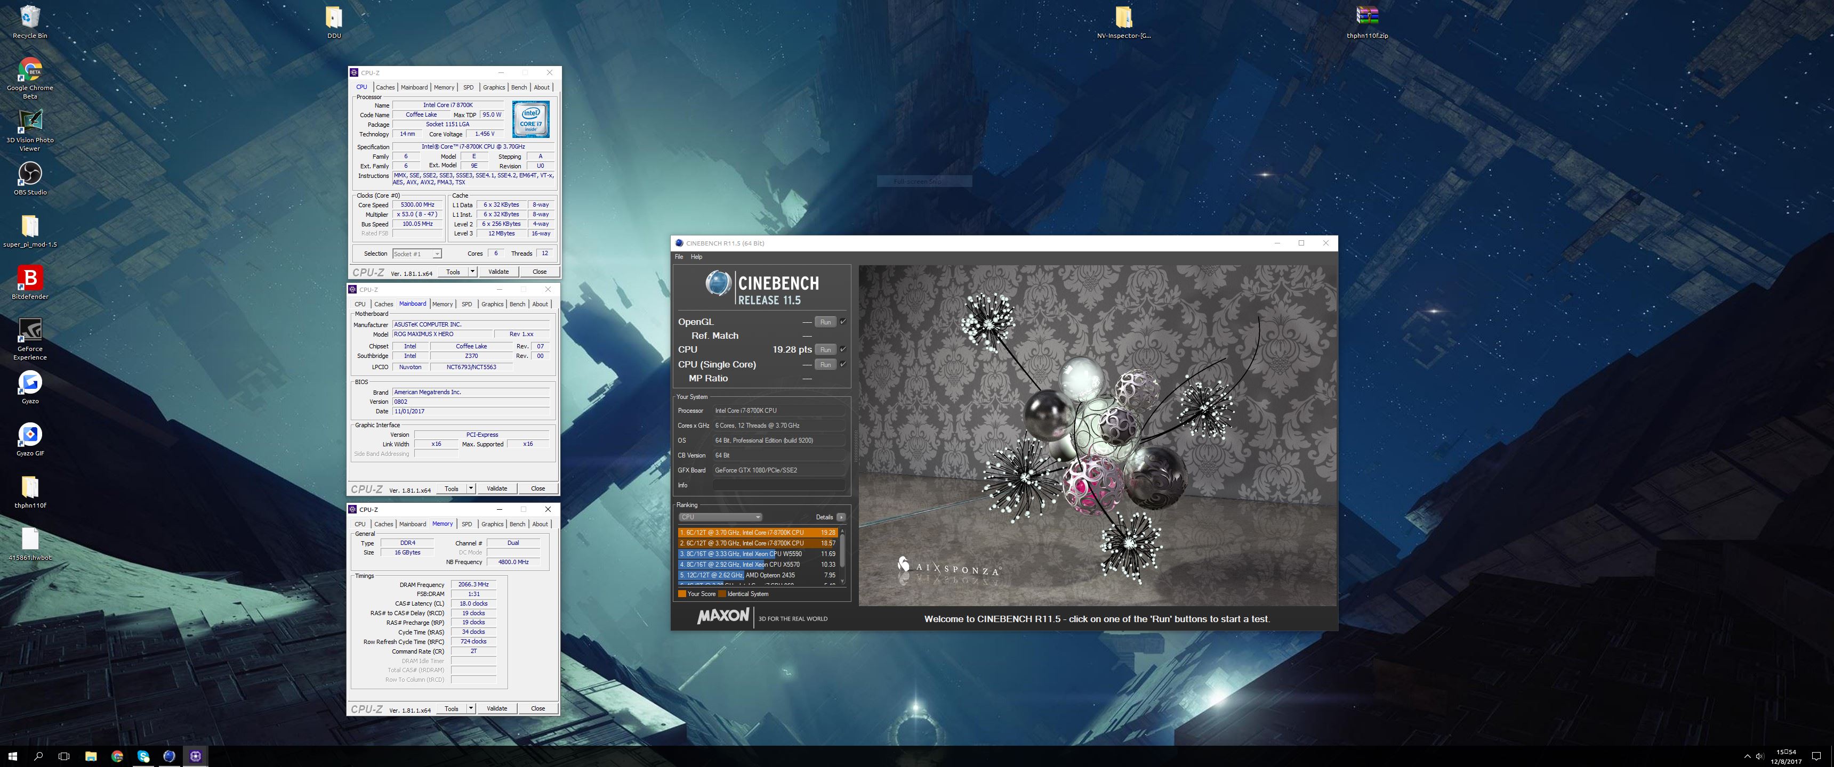Select thphn110f folder on desktop
This screenshot has width=1834, height=767.
tap(30, 492)
